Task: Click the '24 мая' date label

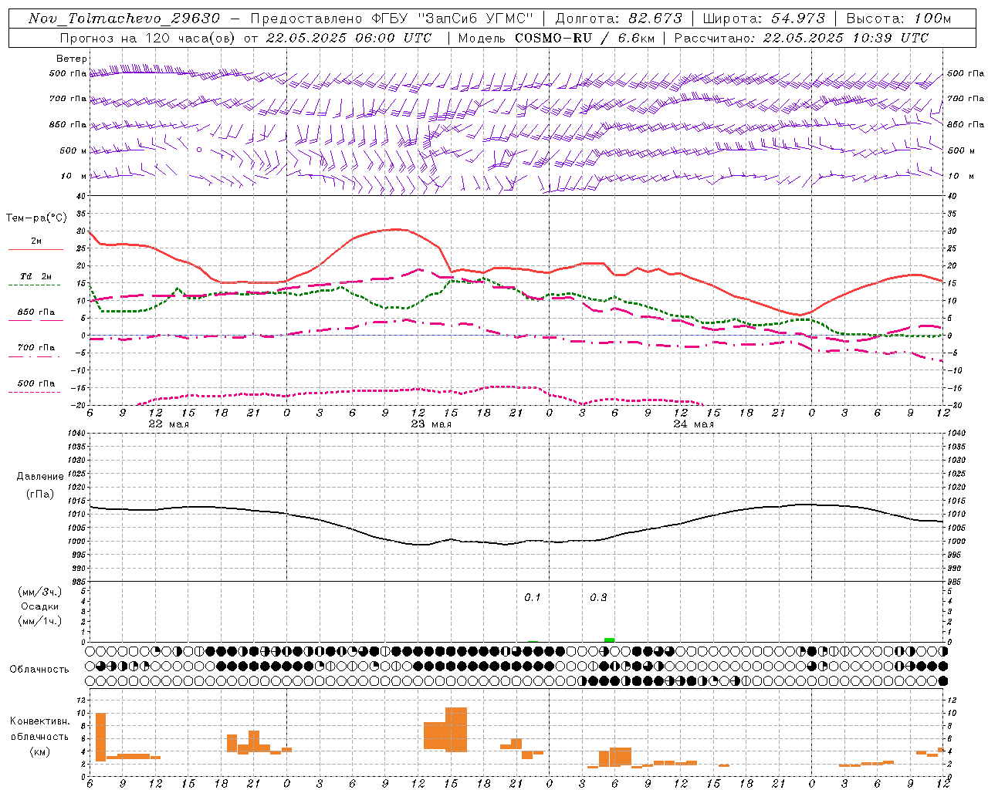Action: (693, 424)
